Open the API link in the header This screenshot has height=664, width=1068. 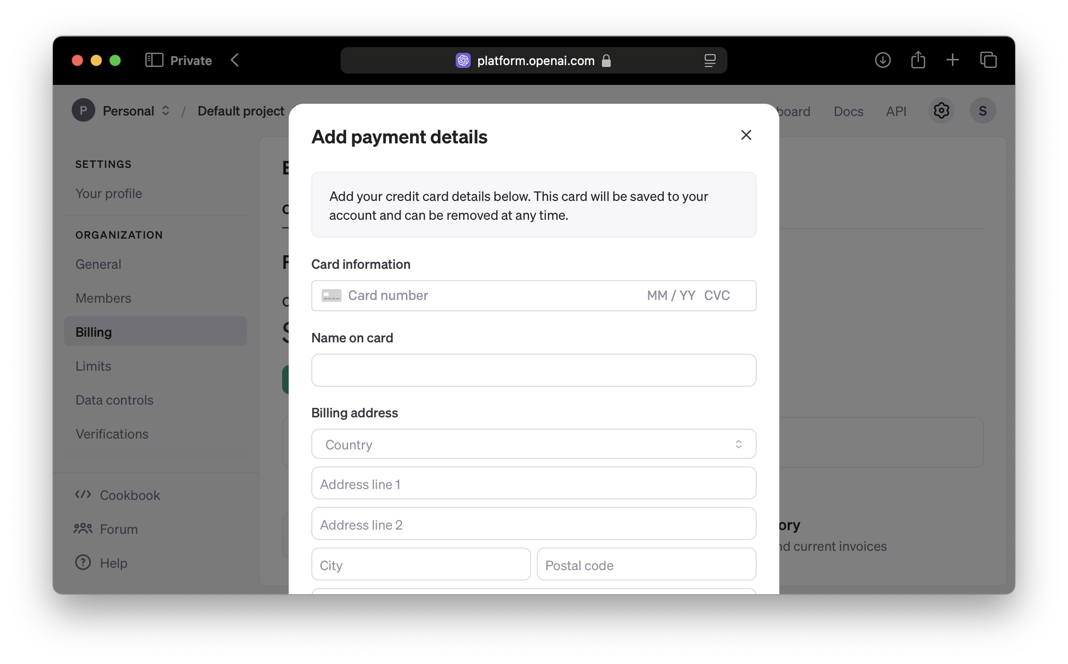896,111
